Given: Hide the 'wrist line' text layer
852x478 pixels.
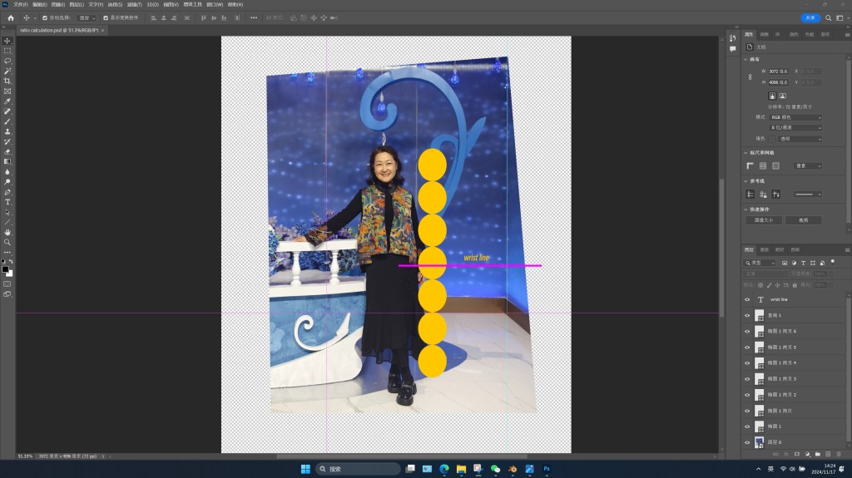Looking at the screenshot, I should (x=746, y=299).
